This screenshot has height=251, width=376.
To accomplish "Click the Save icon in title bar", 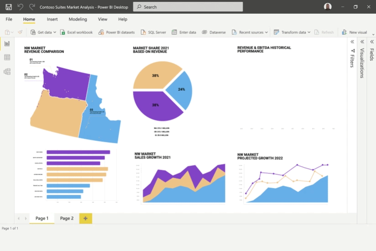I will 8,7.
